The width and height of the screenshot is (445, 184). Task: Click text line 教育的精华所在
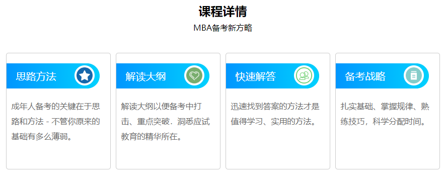pos(151,137)
